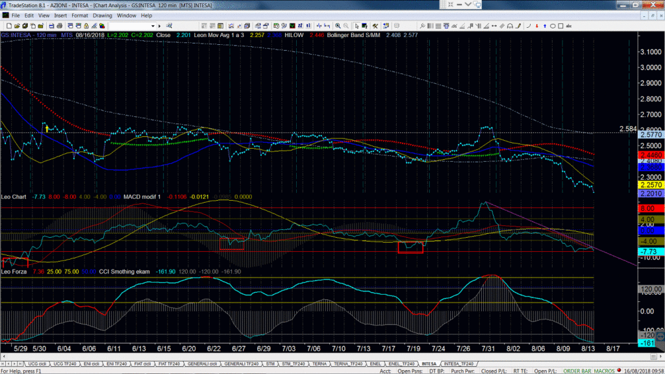Click the Leo Chart indicator label
This screenshot has width=665, height=374.
pyautogui.click(x=14, y=197)
